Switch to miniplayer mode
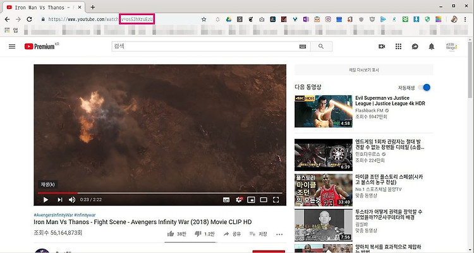The height and width of the screenshot is (253, 474). pos(251,199)
